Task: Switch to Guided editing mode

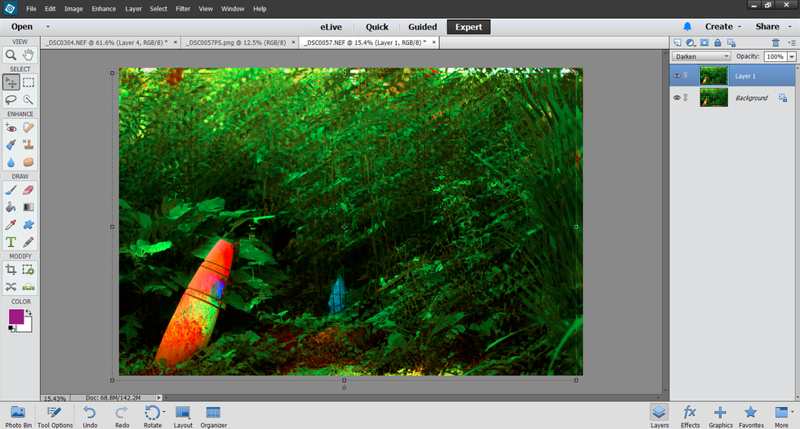Action: (x=422, y=27)
